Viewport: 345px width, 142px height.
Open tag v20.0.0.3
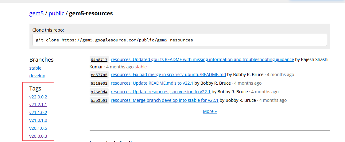pyautogui.click(x=38, y=136)
